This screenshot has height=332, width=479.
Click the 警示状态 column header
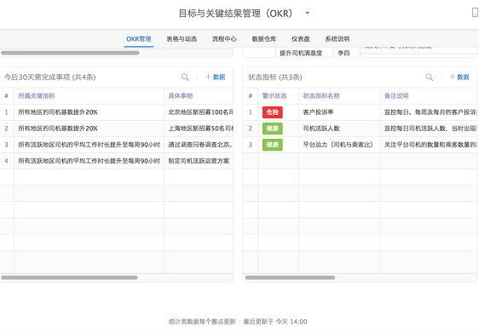pos(274,96)
